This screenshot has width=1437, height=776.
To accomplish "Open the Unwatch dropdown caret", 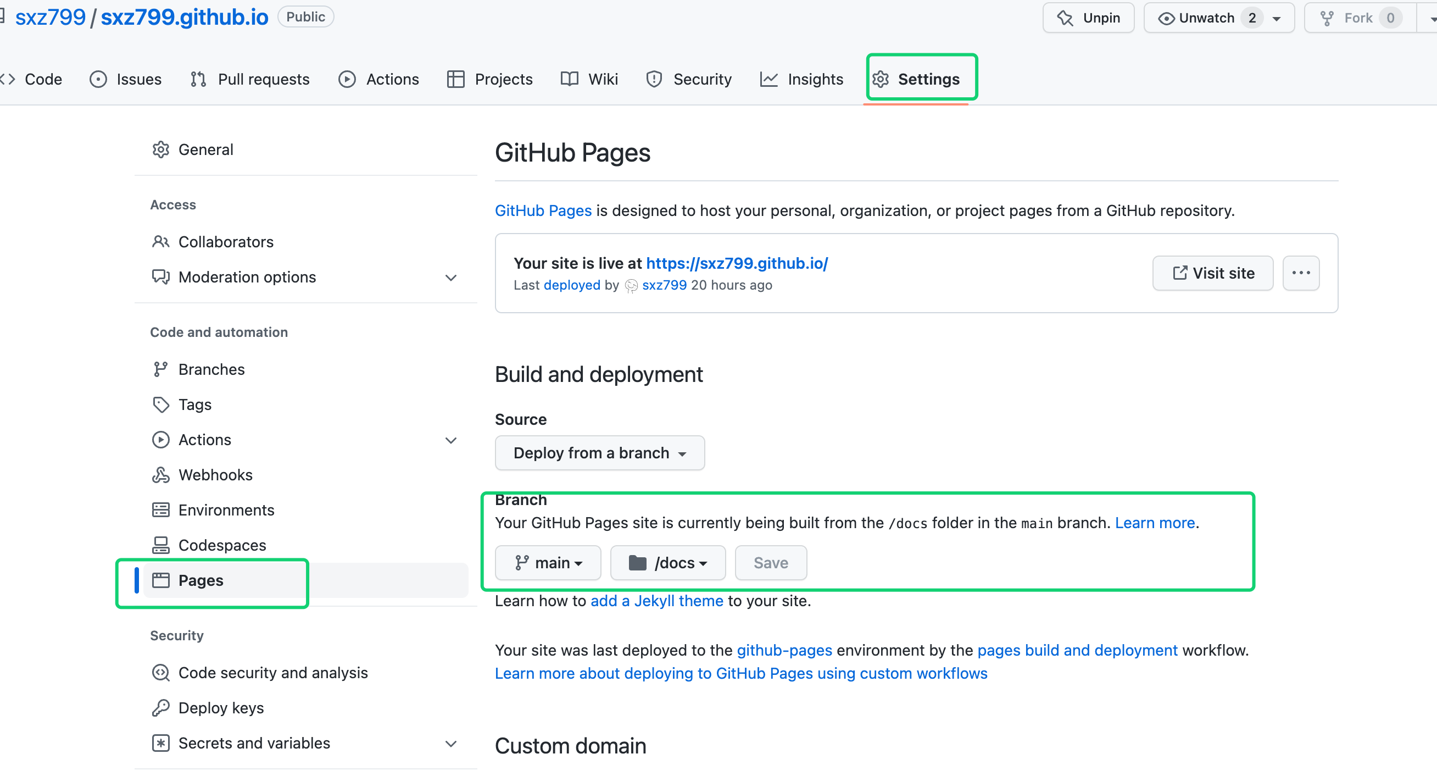I will [x=1277, y=19].
